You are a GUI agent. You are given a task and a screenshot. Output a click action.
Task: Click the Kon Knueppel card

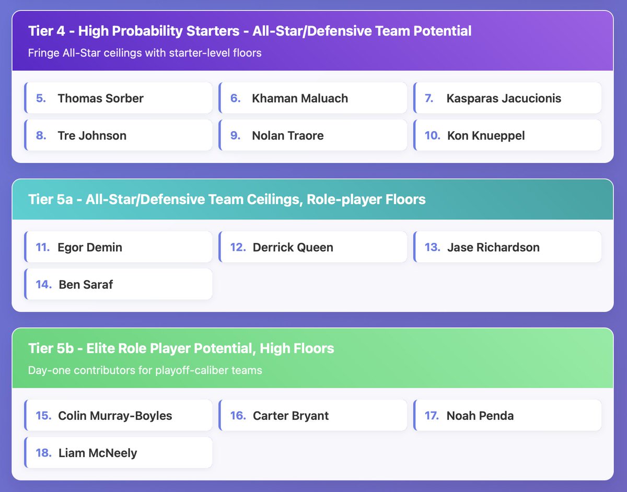[507, 135]
